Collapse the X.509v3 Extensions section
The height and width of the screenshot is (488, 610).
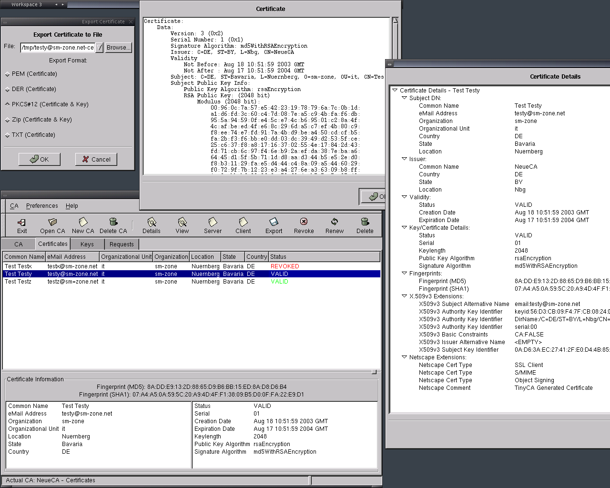(x=404, y=296)
